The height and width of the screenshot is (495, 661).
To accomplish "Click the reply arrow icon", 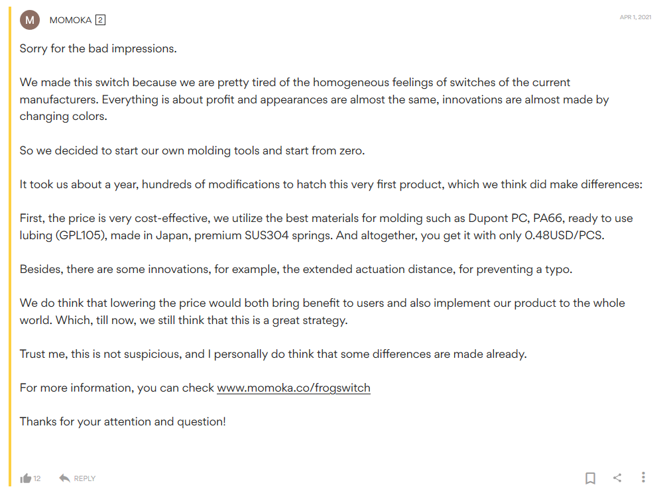I will [64, 478].
